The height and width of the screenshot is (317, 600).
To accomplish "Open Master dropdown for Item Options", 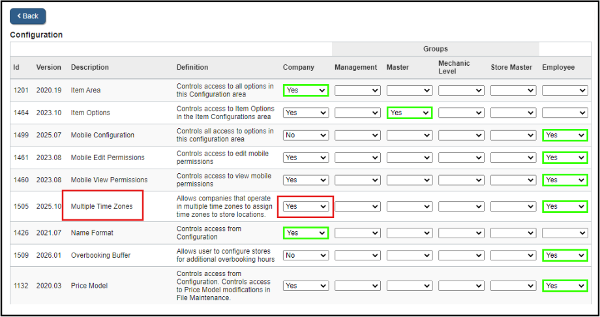I will pyautogui.click(x=409, y=113).
